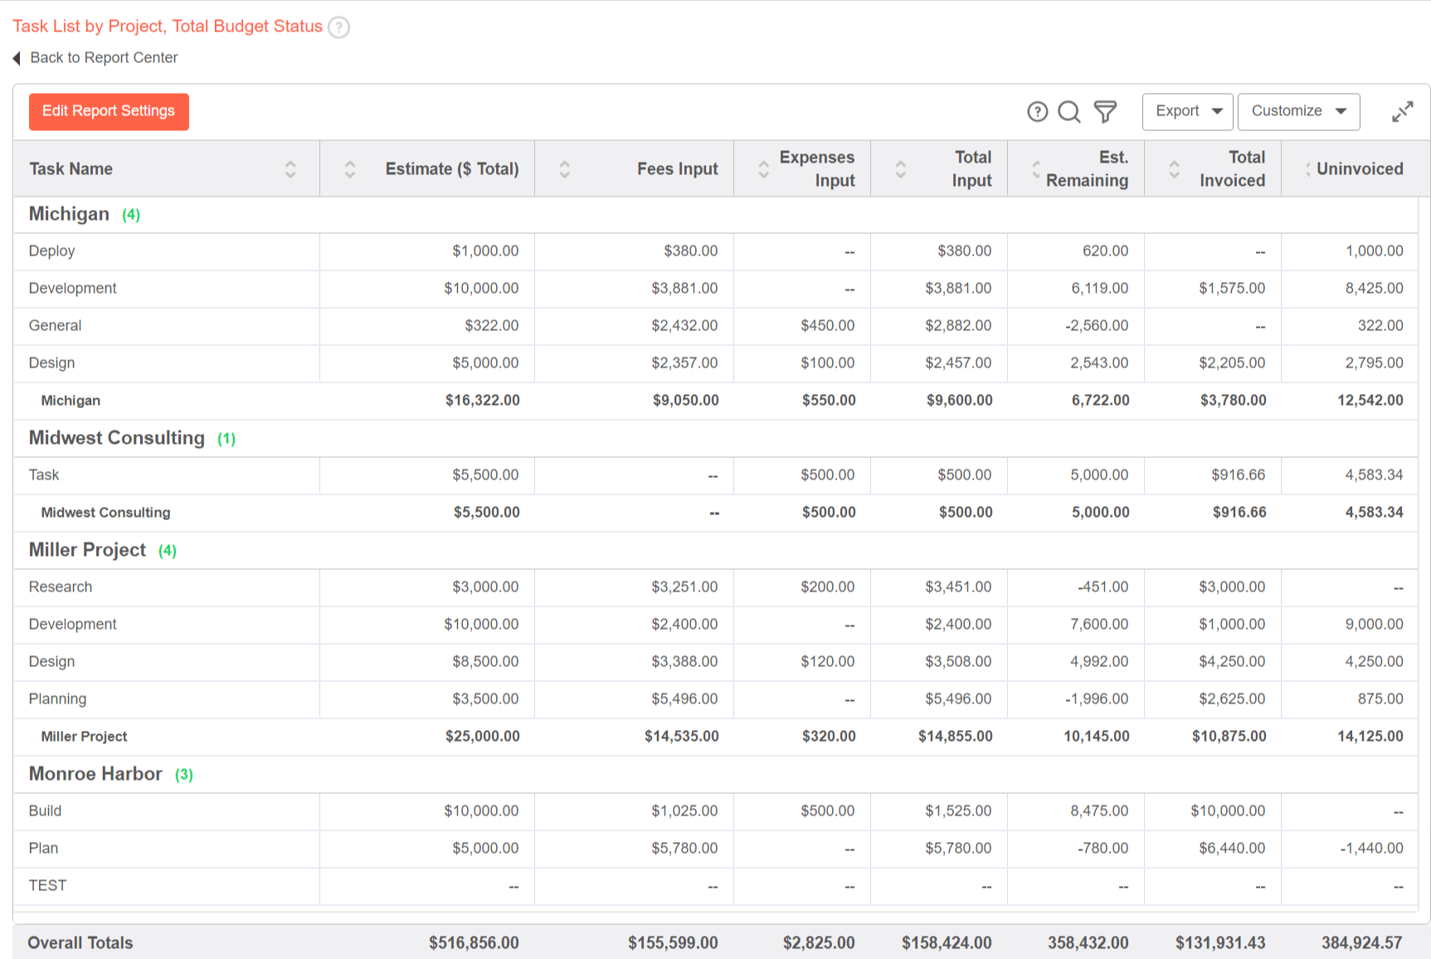
Task: Click the Midwest Consulting subtotal row label
Action: click(x=105, y=513)
